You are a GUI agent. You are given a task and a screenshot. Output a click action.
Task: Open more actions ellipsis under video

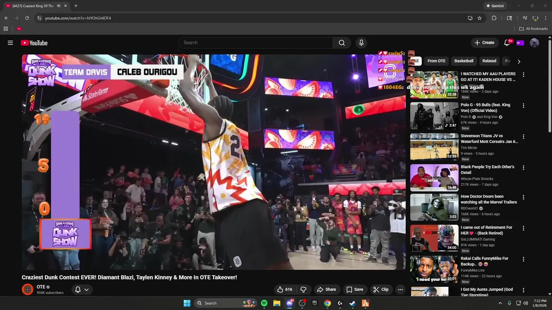(x=400, y=289)
